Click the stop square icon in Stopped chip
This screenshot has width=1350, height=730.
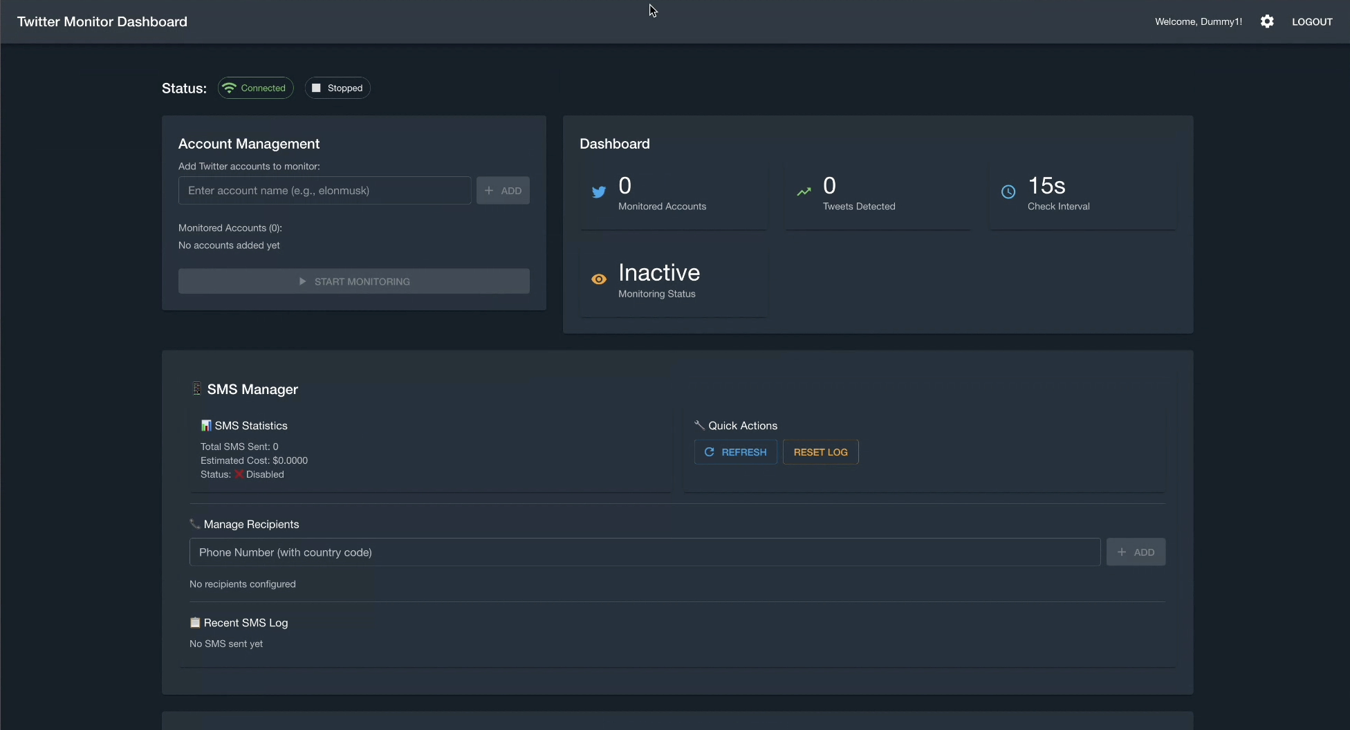[x=316, y=88]
